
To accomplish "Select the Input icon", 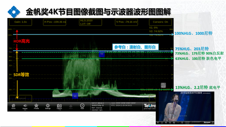I will [82, 106].
